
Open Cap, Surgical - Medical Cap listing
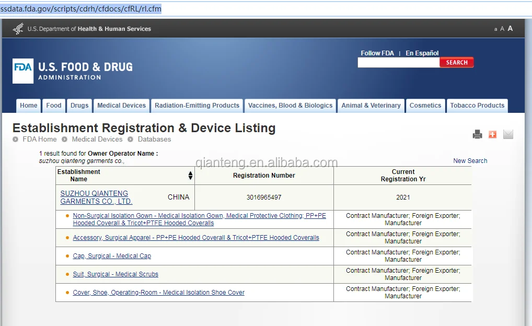[x=112, y=256]
